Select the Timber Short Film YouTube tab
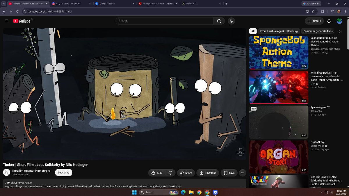 point(28,4)
